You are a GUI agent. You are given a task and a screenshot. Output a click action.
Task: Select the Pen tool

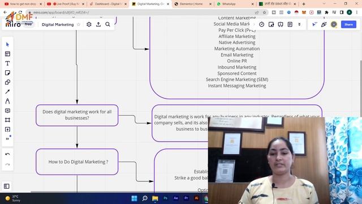7,101
